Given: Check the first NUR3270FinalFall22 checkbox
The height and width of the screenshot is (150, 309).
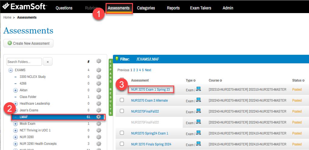Looking at the screenshot, I should (122, 111).
